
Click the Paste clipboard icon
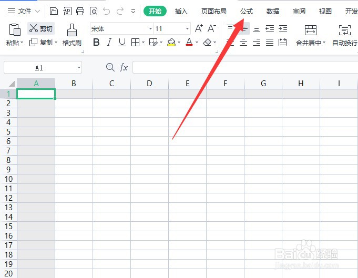point(15,29)
